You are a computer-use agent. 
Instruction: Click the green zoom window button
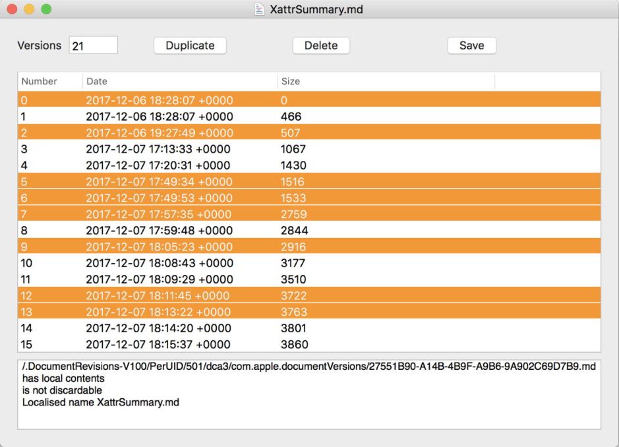click(x=46, y=9)
